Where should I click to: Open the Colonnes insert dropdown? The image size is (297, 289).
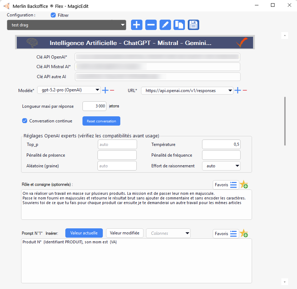pos(168,233)
